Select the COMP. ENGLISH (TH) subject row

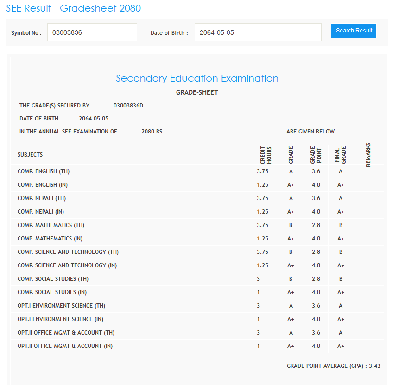44,171
